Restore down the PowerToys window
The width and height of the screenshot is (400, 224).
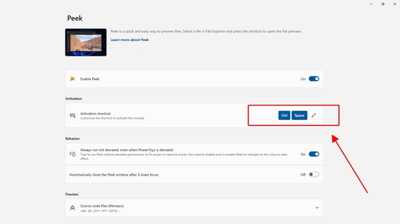(382, 4)
